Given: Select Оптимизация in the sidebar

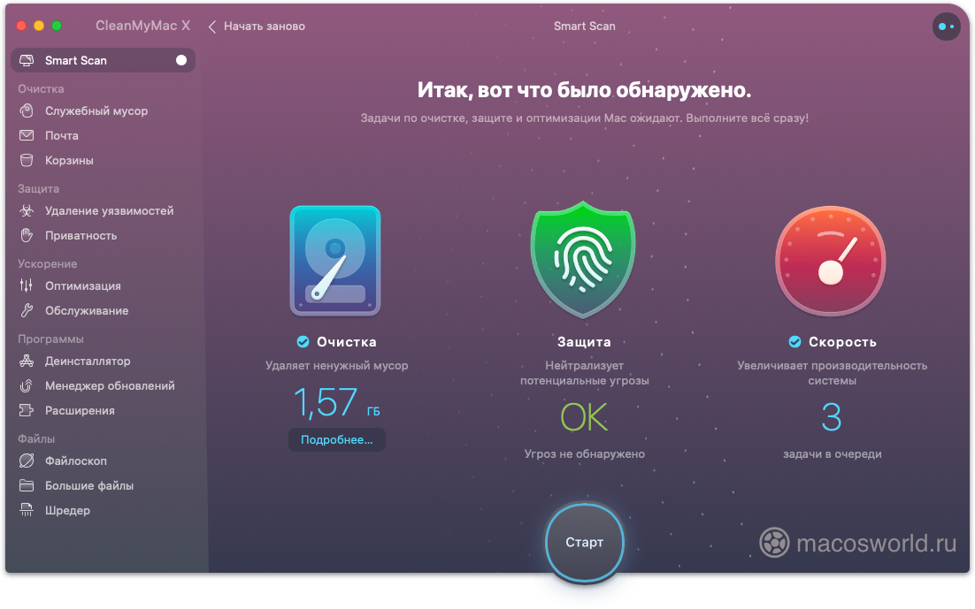Looking at the screenshot, I should [82, 285].
